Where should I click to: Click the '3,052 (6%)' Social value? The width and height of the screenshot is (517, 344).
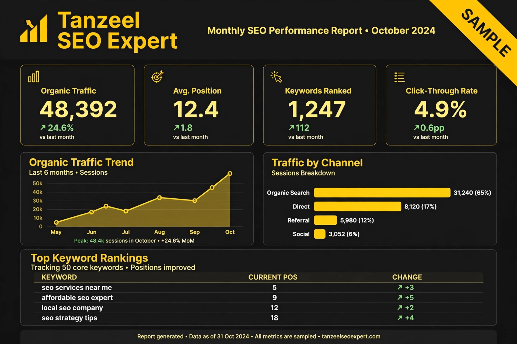344,234
